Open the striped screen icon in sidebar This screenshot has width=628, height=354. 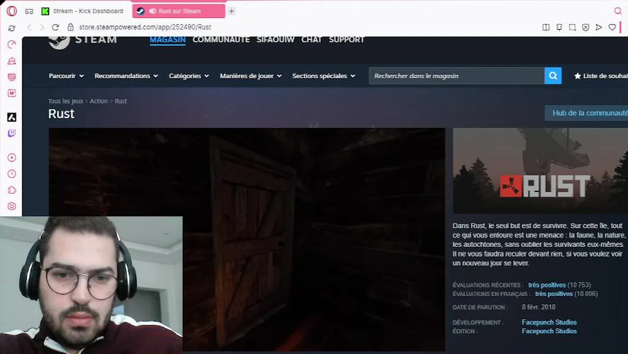(12, 77)
